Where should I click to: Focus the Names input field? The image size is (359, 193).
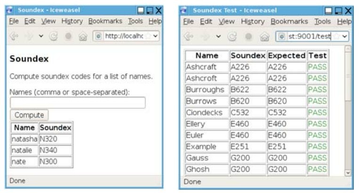(x=78, y=103)
